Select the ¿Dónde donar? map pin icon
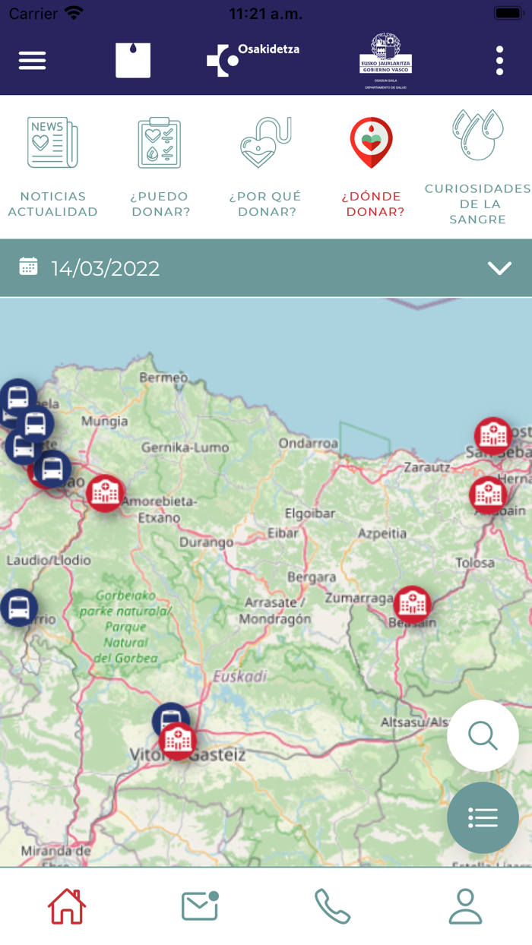Viewport: 532px width, 945px height. click(372, 143)
